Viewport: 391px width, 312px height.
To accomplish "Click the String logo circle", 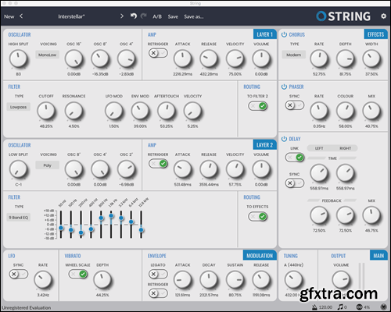I will click(321, 16).
